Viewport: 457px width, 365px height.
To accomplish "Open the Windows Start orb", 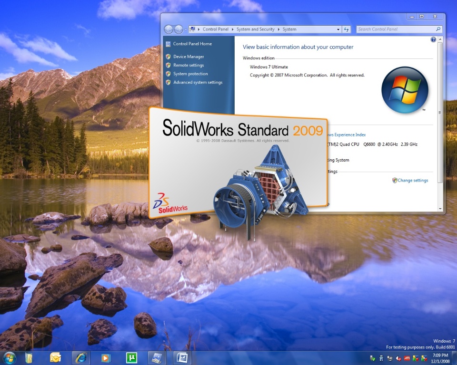I will coord(9,358).
